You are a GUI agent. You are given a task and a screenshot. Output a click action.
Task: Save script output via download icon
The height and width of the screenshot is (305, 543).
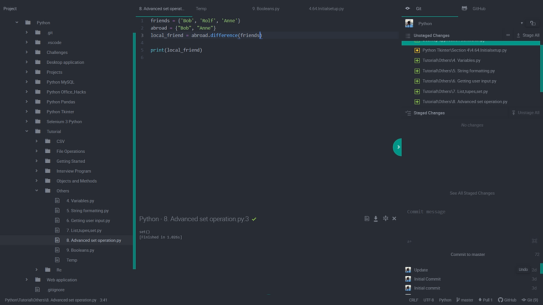click(376, 219)
